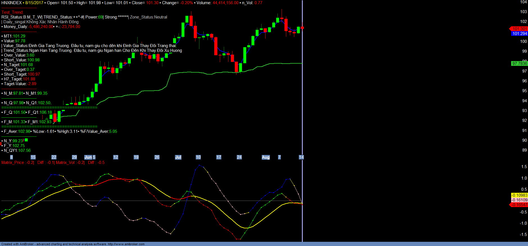Screen dimensions: 528x246
Task: Click the Jun month label on timeline
Action: (x=88, y=157)
